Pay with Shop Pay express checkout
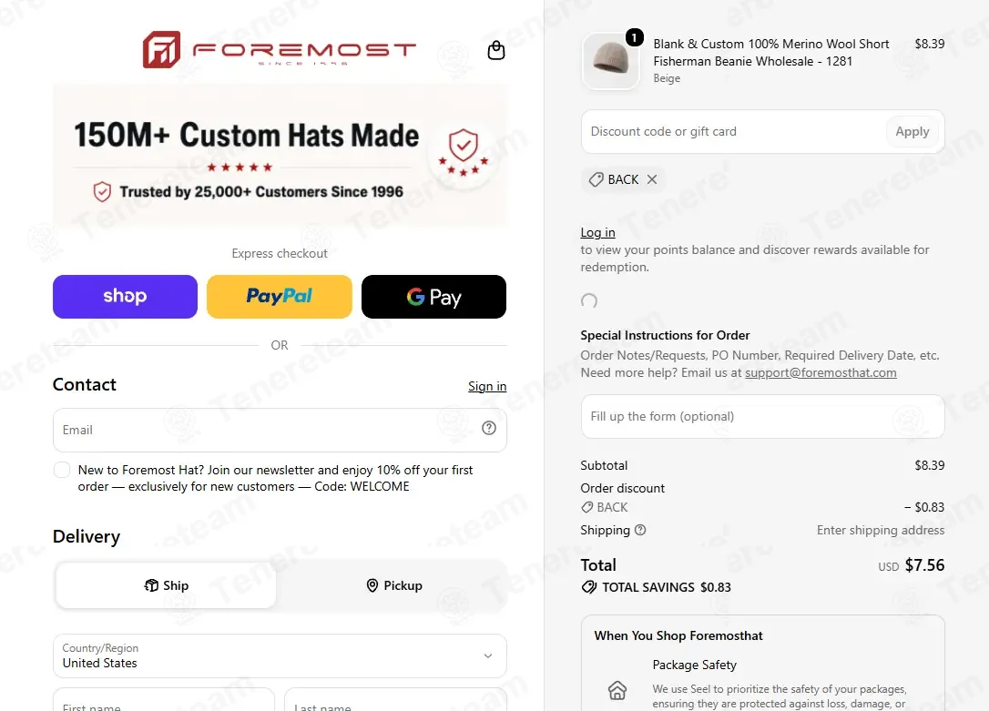Viewport: 989px width, 711px height. [x=125, y=297]
